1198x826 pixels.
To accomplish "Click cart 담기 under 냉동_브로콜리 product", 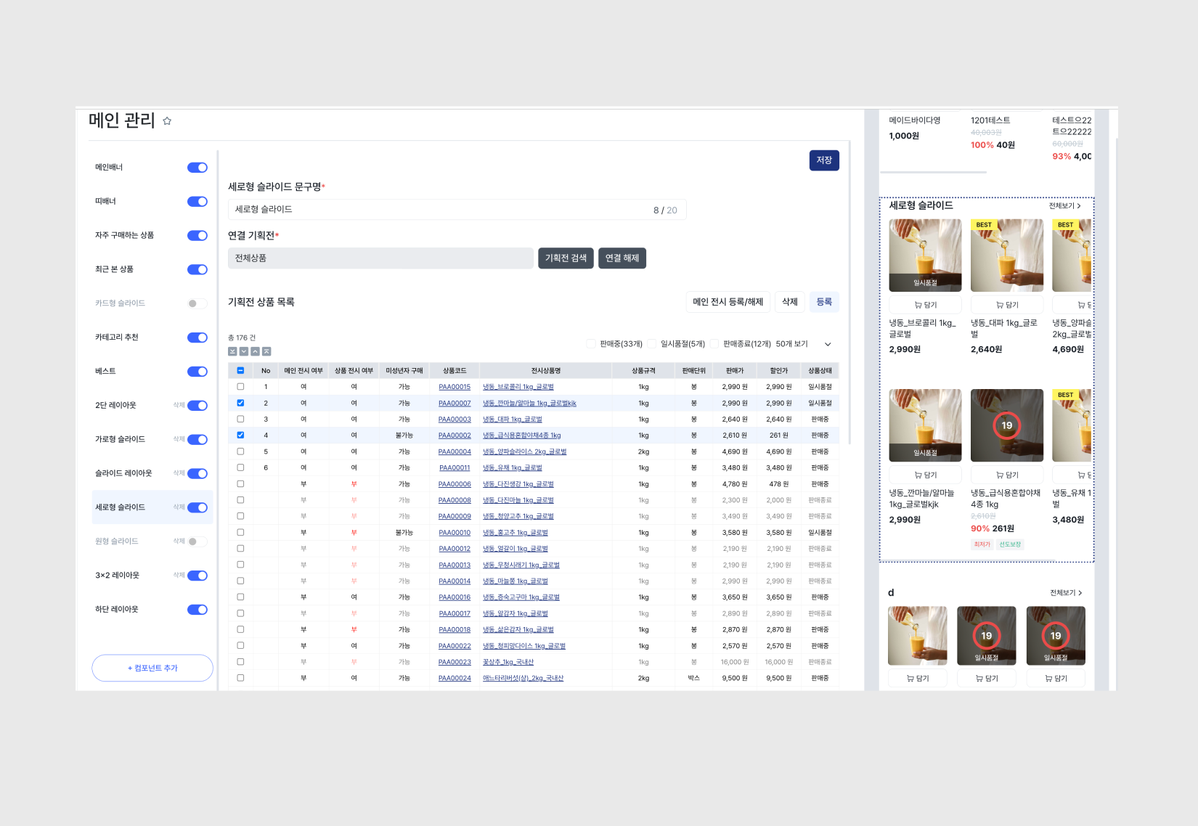I will 925,305.
